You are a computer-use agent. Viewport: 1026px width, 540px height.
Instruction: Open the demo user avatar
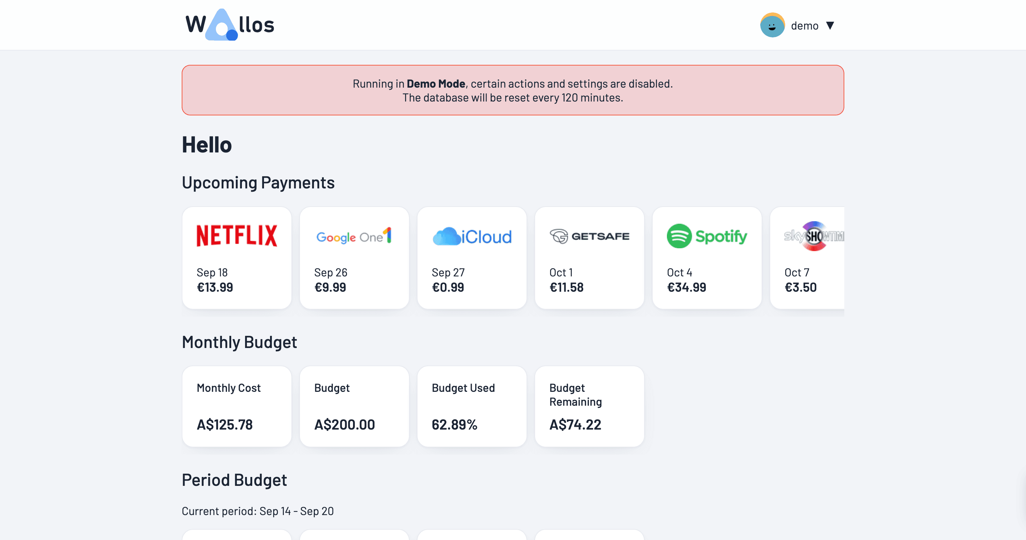tap(772, 25)
